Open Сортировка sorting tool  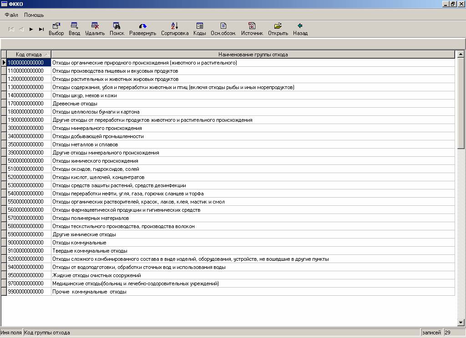(175, 26)
